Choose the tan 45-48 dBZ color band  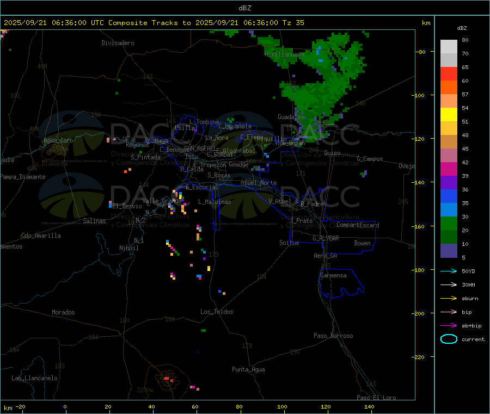coord(449,141)
